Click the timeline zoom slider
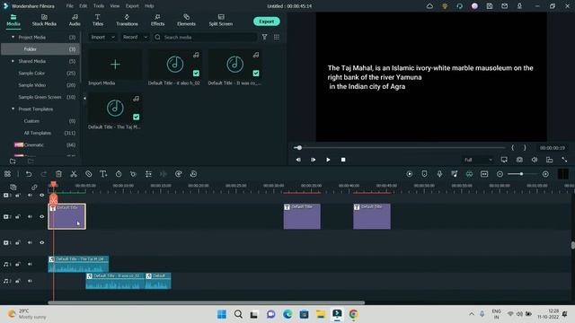 [x=523, y=174]
